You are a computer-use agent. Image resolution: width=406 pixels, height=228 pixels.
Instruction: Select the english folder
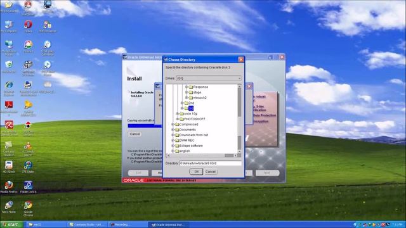click(185, 151)
